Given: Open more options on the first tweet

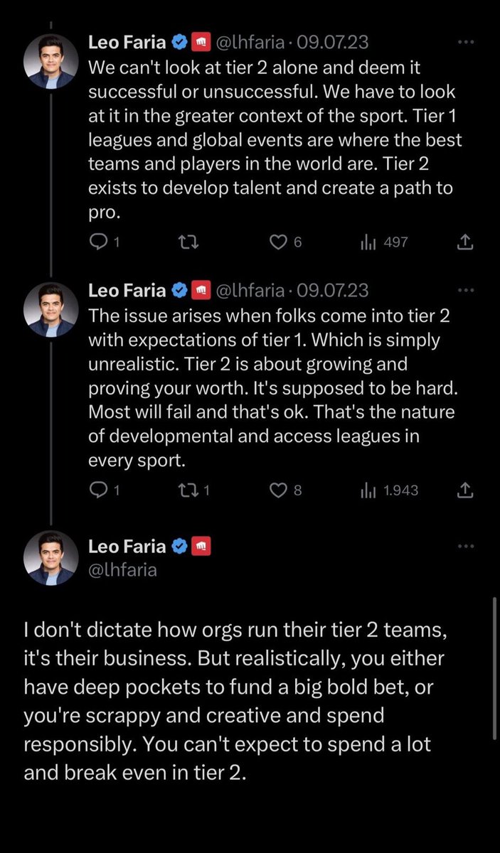Looking at the screenshot, I should point(465,42).
